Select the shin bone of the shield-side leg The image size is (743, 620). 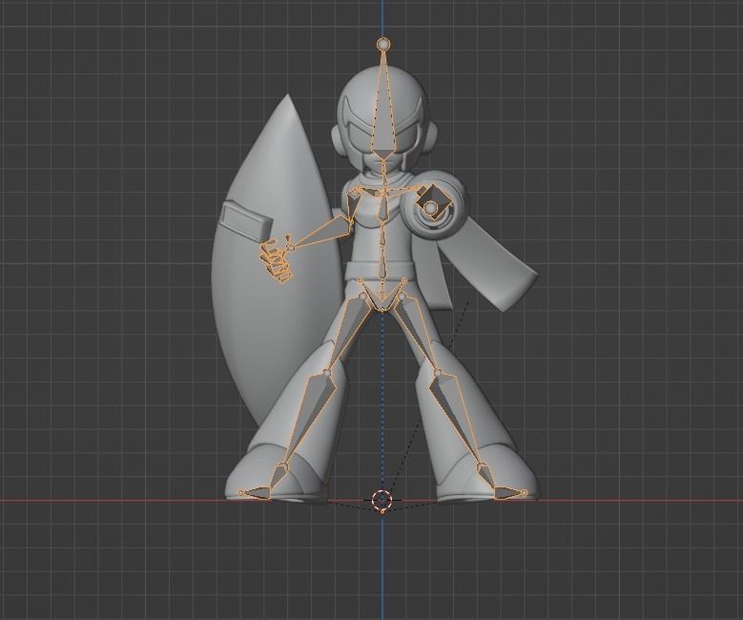[x=308, y=412]
